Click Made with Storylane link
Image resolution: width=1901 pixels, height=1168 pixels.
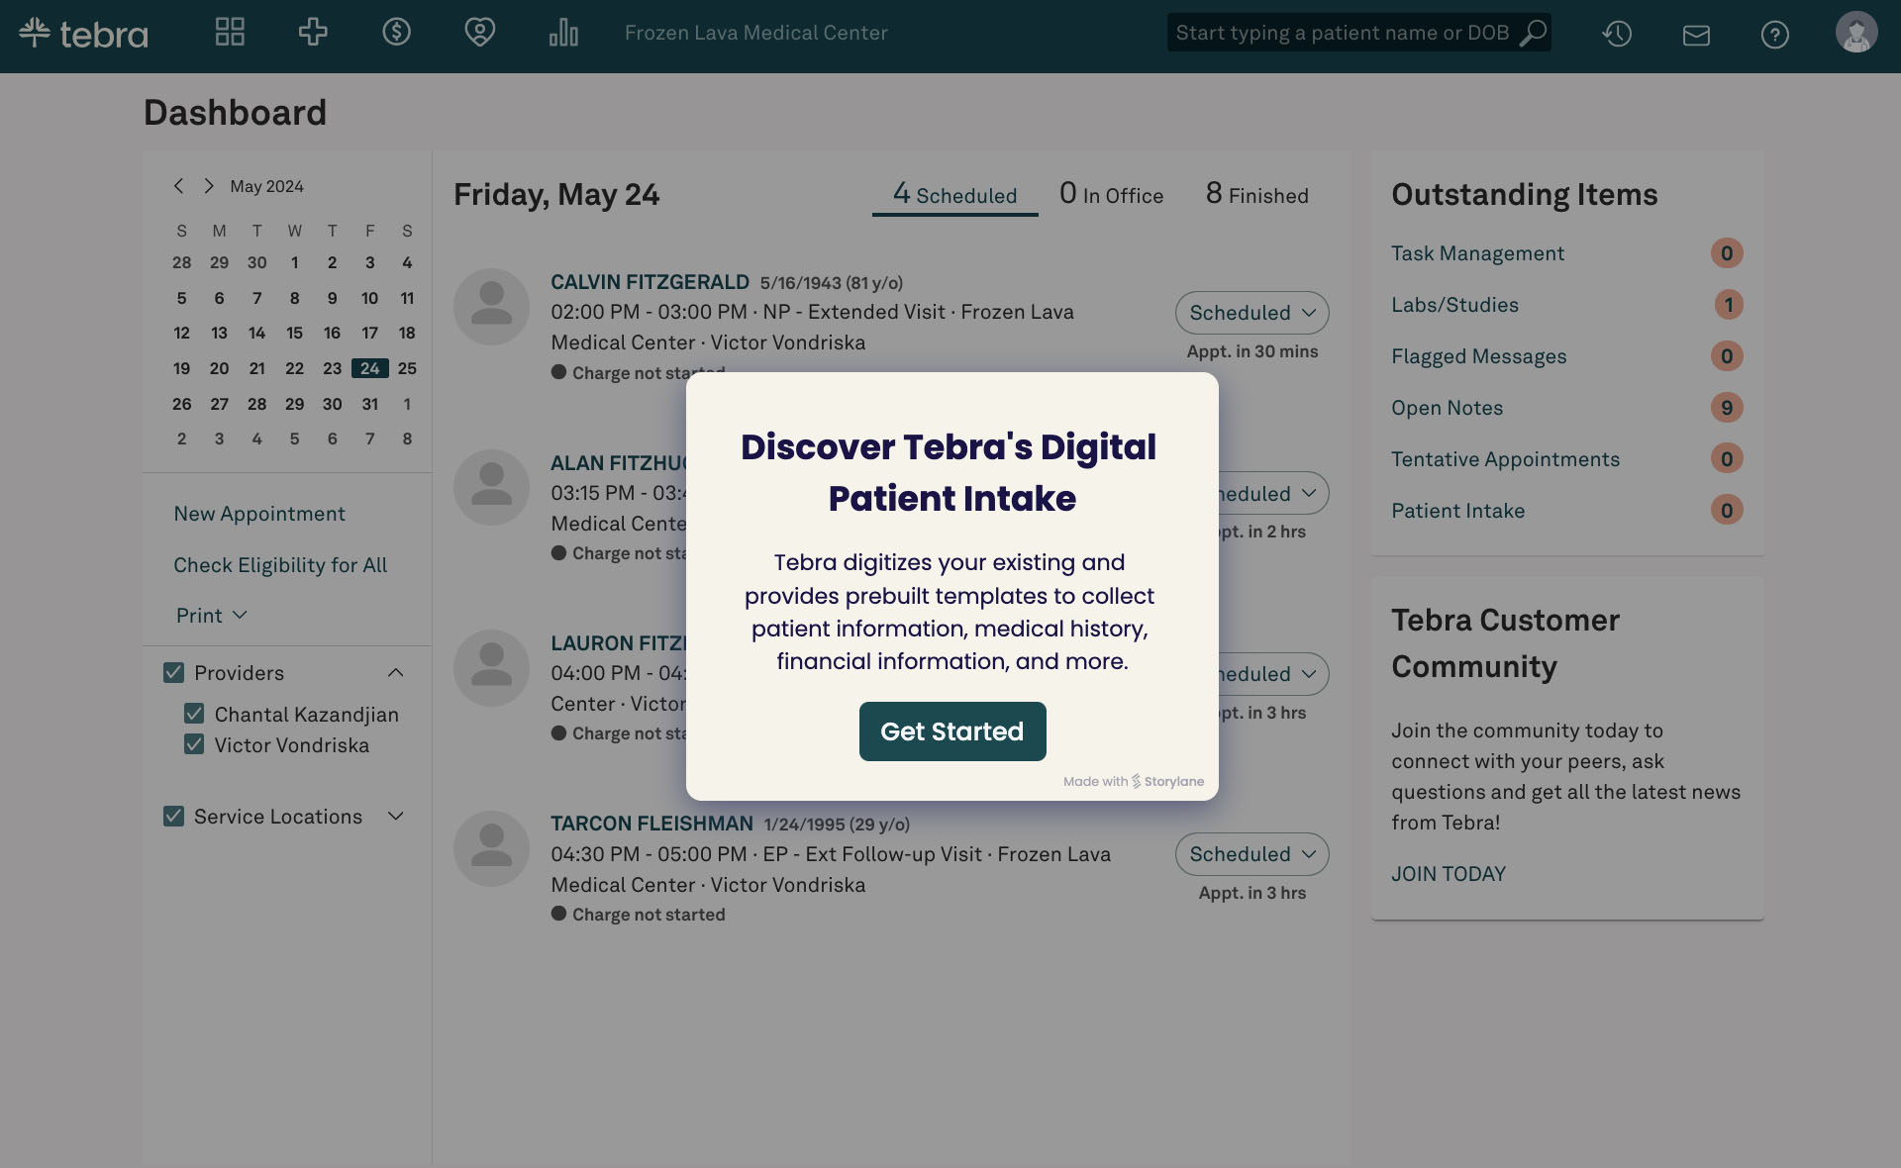tap(1134, 781)
